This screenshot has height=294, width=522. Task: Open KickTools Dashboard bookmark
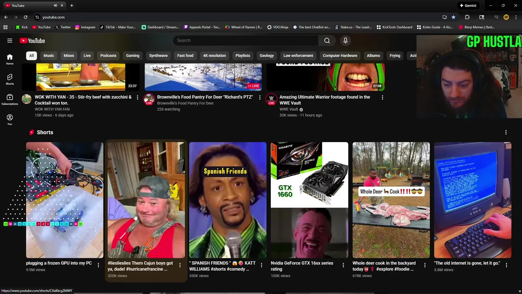[394, 27]
